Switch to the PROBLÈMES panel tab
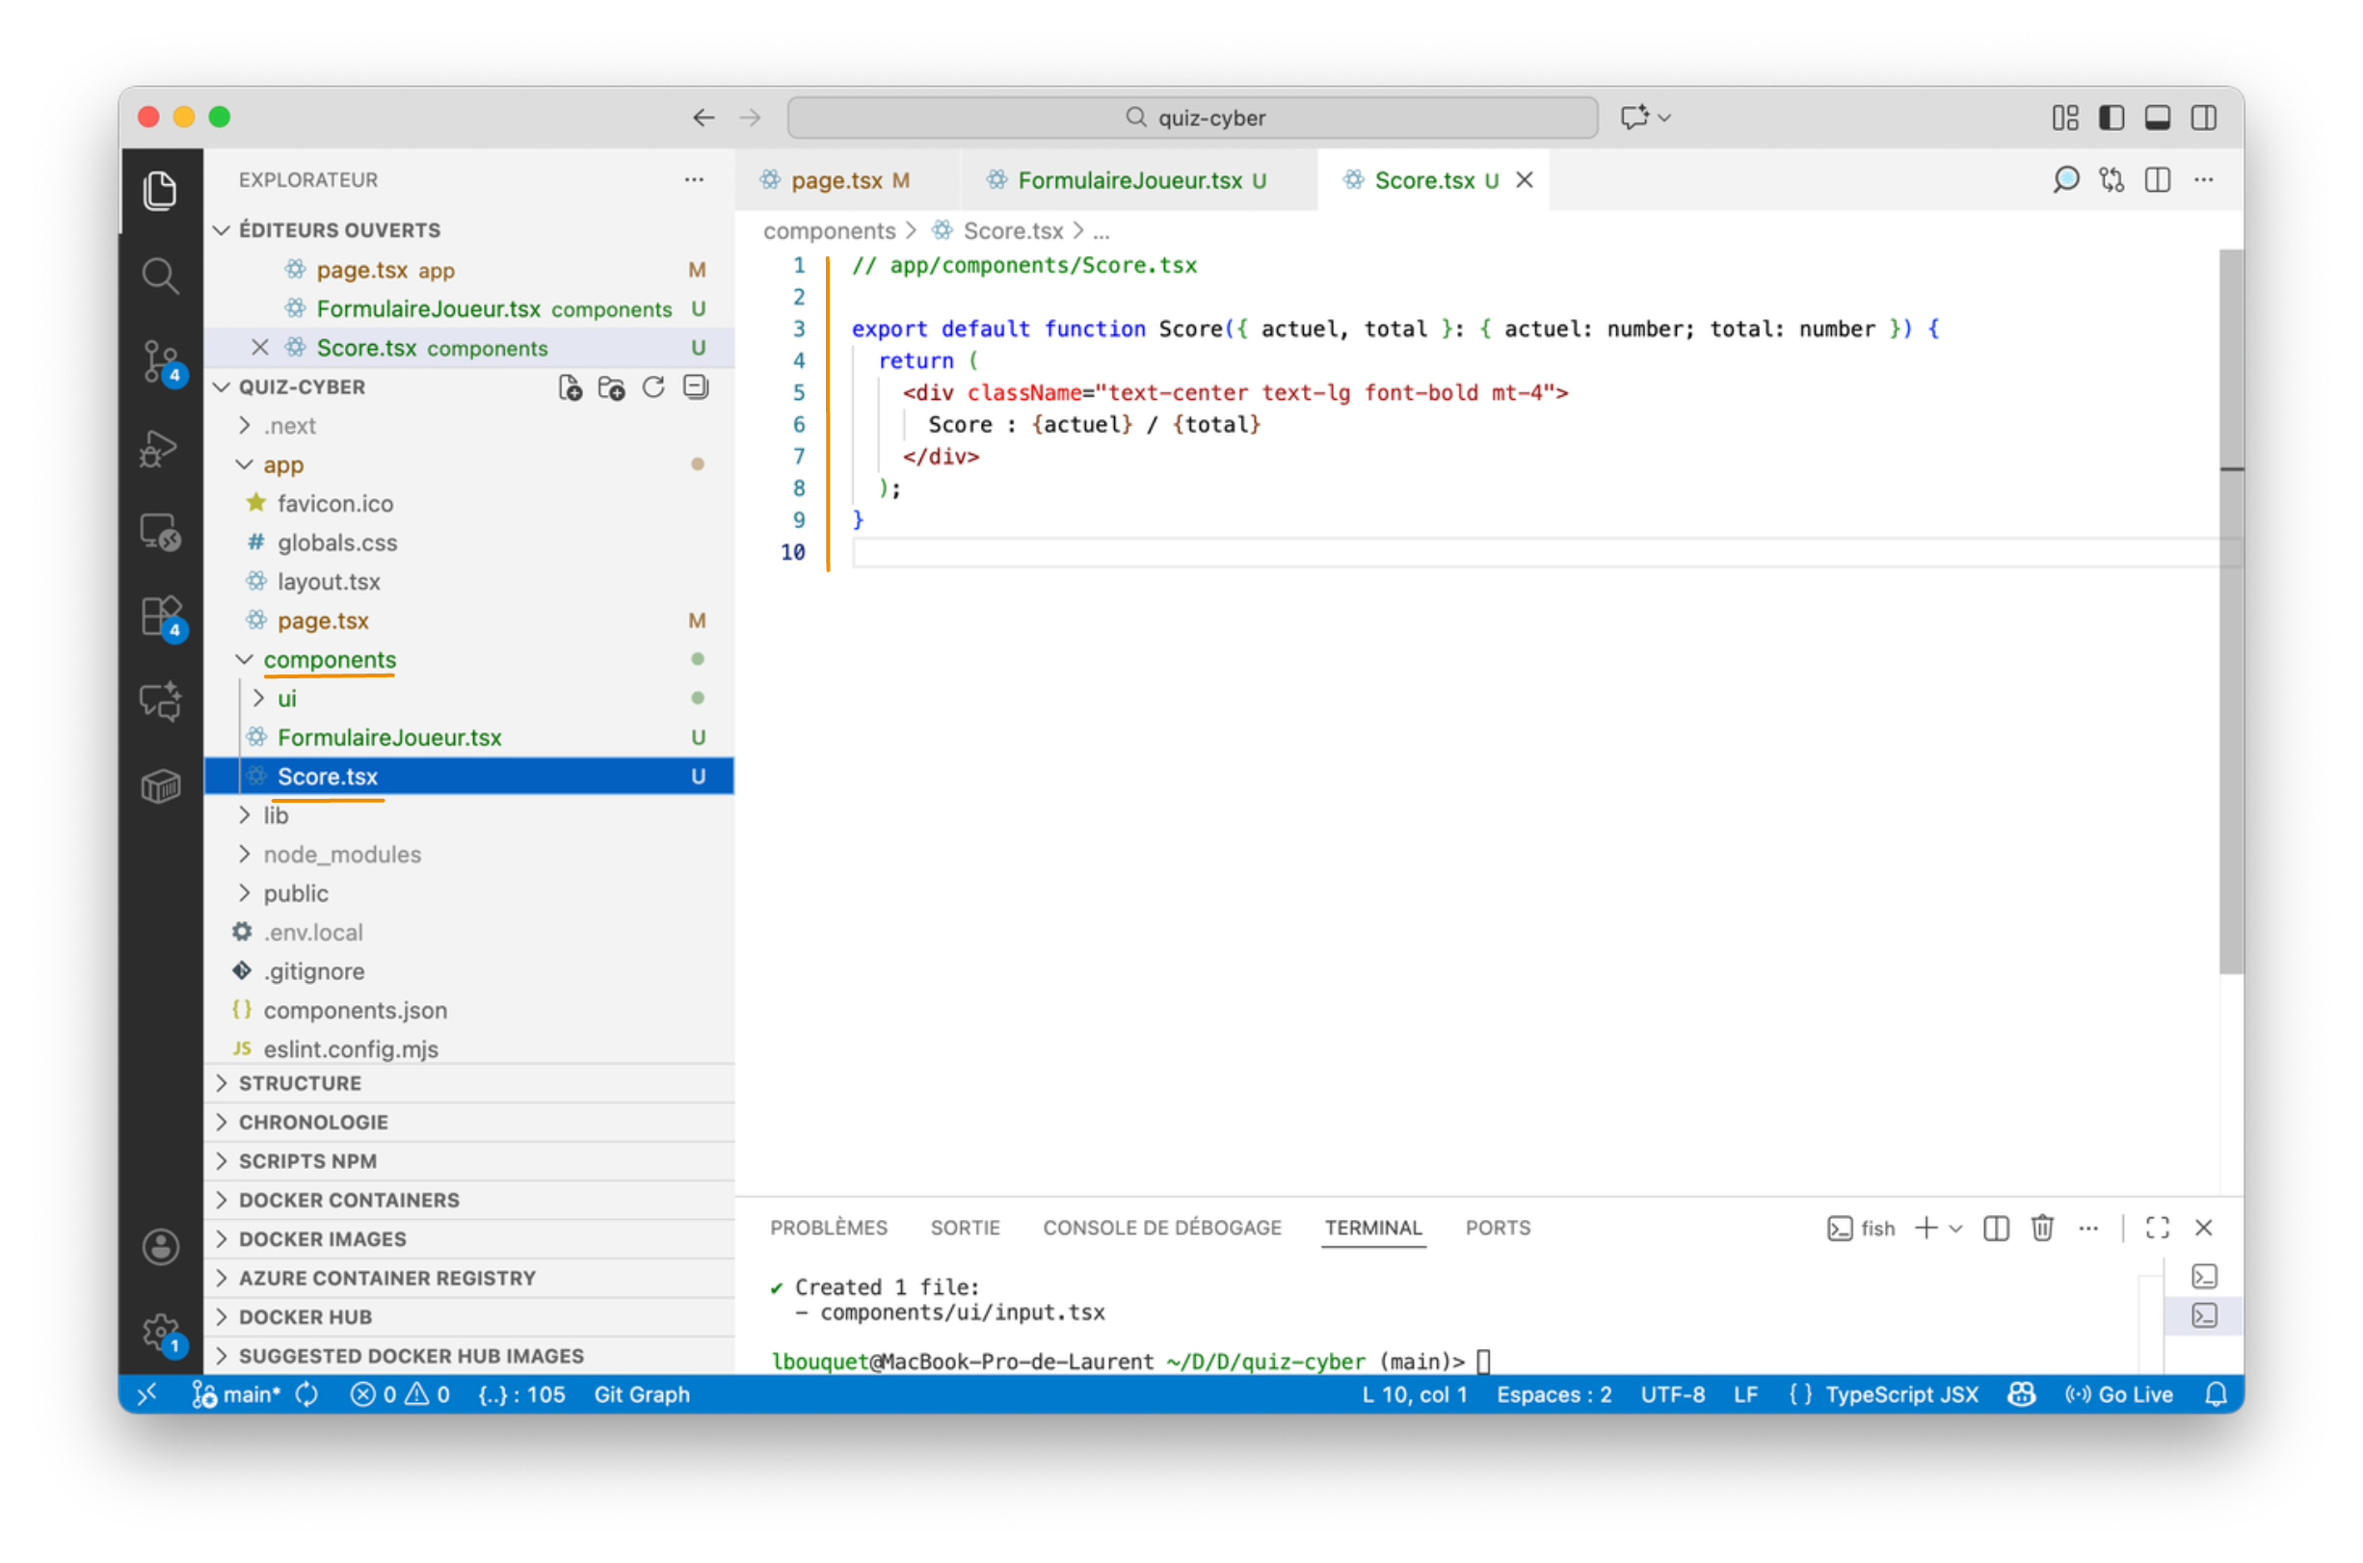 click(x=828, y=1228)
